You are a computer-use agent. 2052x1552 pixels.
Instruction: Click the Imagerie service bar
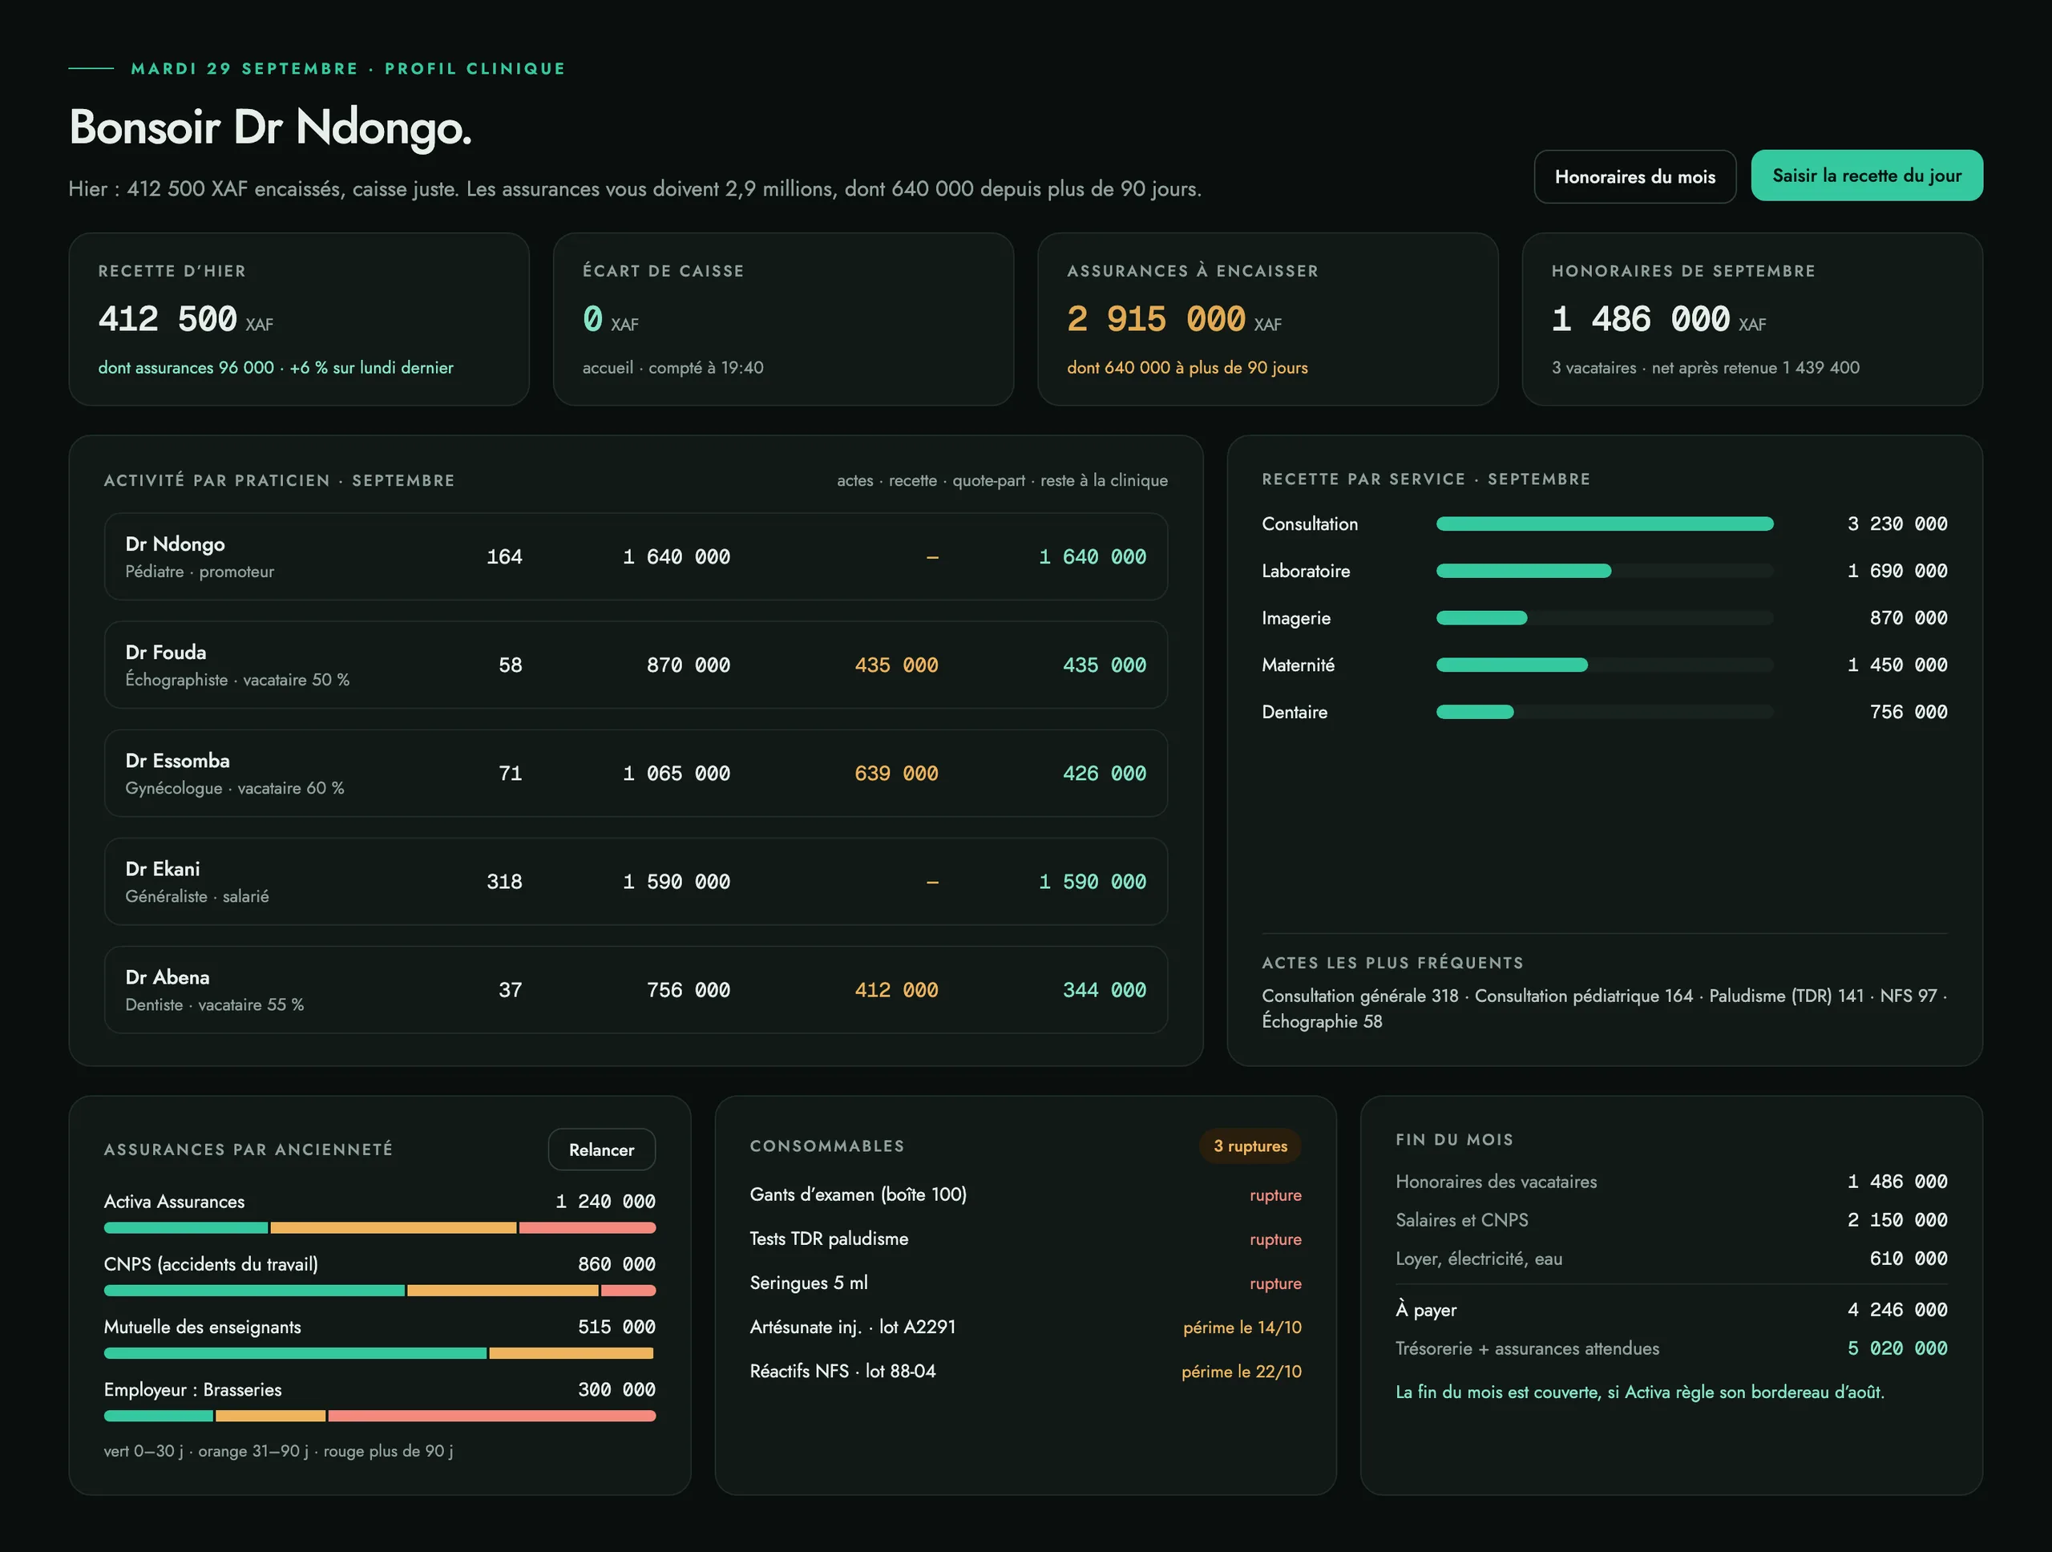click(1604, 618)
